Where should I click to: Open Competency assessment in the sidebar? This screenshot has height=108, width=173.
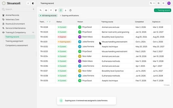[x=16, y=45]
